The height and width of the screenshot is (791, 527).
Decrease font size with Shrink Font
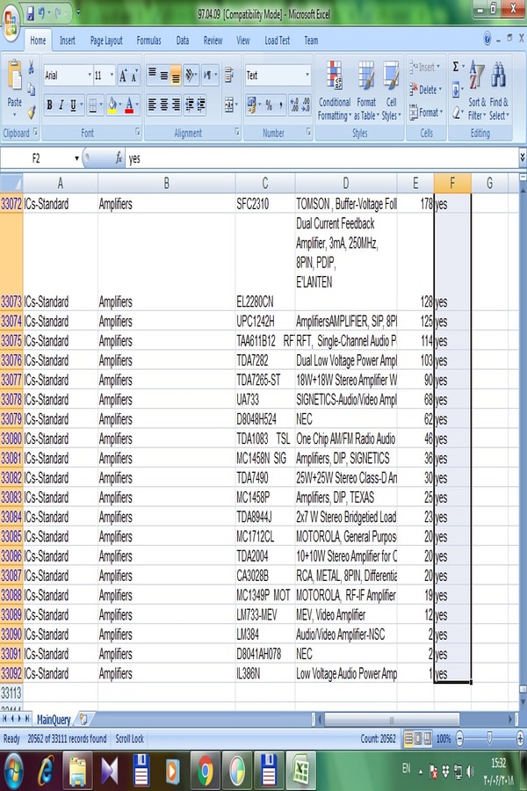[x=134, y=76]
